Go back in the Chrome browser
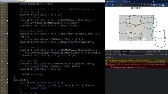This screenshot has width=168, height=94. click(x=107, y=5)
